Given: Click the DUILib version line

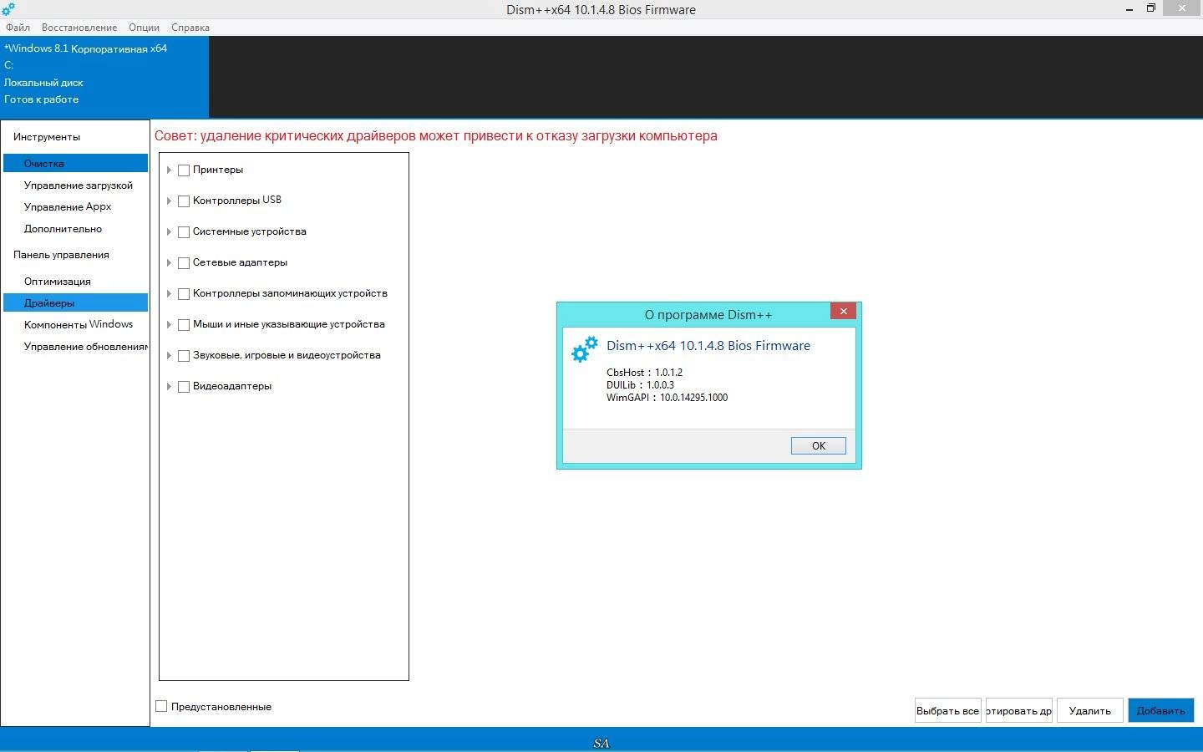Looking at the screenshot, I should (640, 385).
